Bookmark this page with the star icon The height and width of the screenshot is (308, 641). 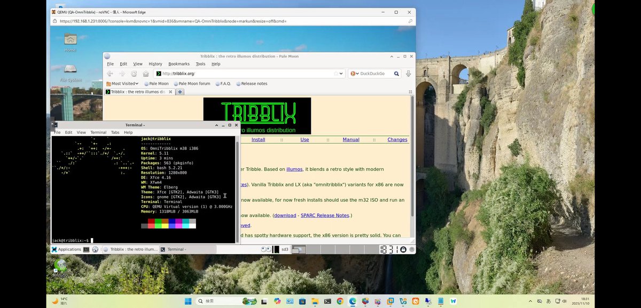click(x=336, y=74)
